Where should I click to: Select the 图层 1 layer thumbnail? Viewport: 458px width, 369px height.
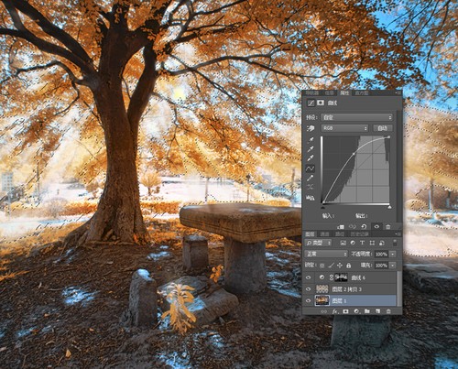coord(322,300)
